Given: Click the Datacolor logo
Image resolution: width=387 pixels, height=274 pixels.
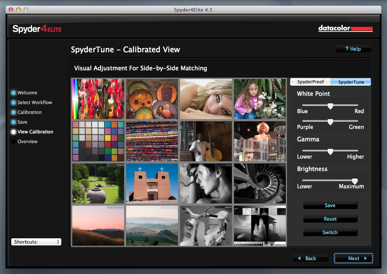Looking at the screenshot, I should (x=345, y=29).
